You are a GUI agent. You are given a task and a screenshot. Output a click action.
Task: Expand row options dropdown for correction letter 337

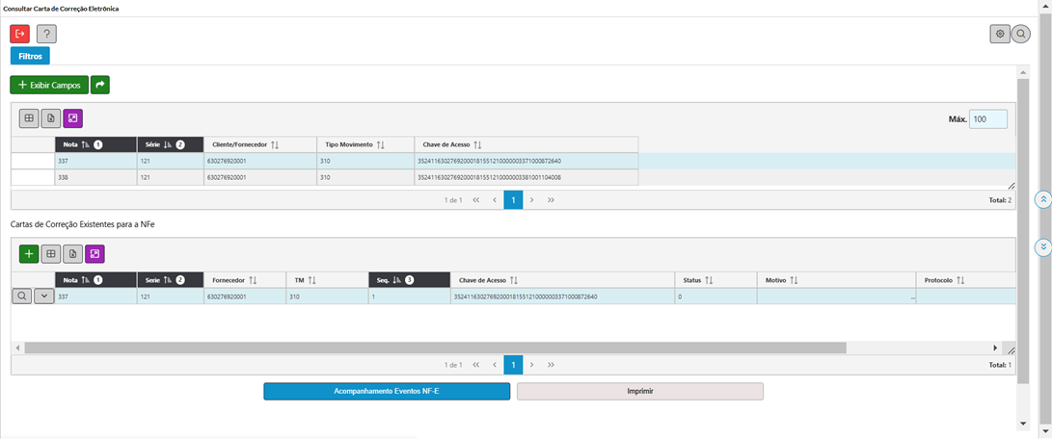pyautogui.click(x=43, y=297)
